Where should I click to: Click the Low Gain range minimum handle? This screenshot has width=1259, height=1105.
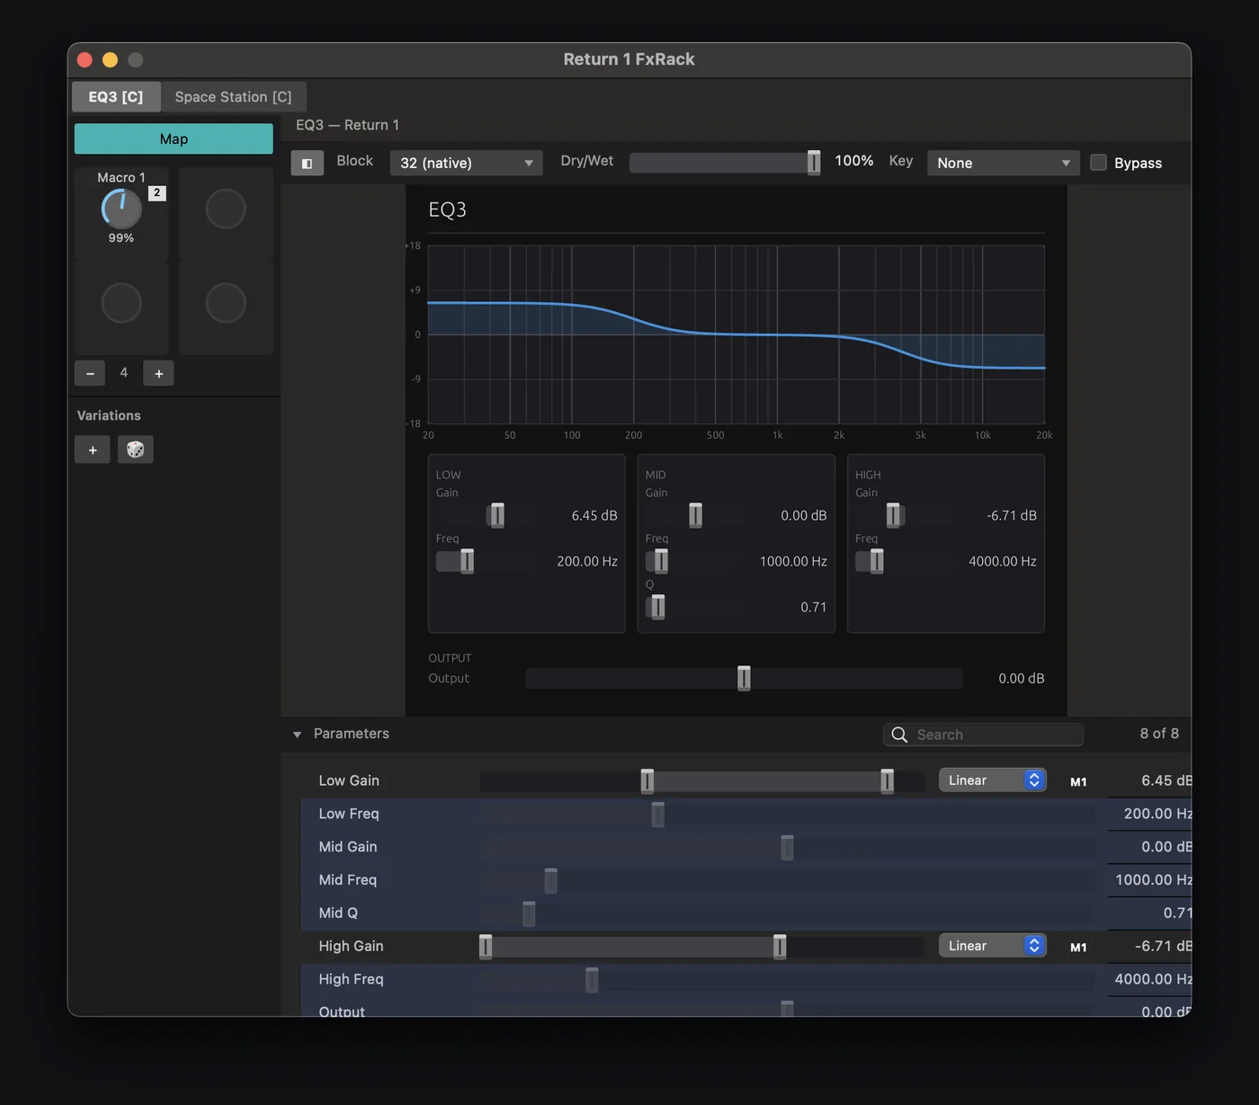point(647,781)
